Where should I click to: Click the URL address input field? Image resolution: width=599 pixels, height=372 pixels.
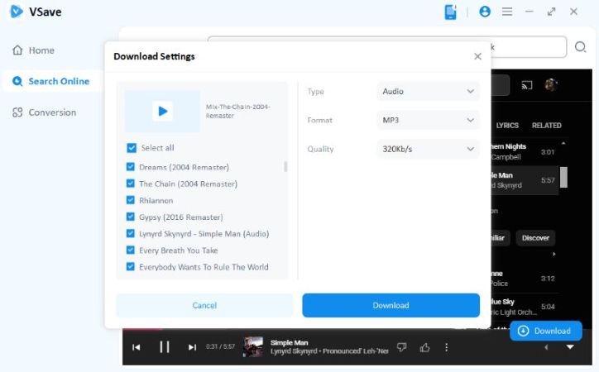(387, 47)
